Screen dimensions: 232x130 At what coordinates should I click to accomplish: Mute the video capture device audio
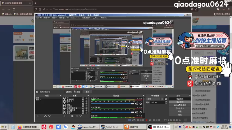point(136,112)
